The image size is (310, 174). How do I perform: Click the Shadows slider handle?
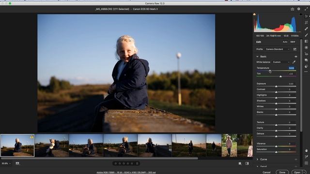pos(276,103)
